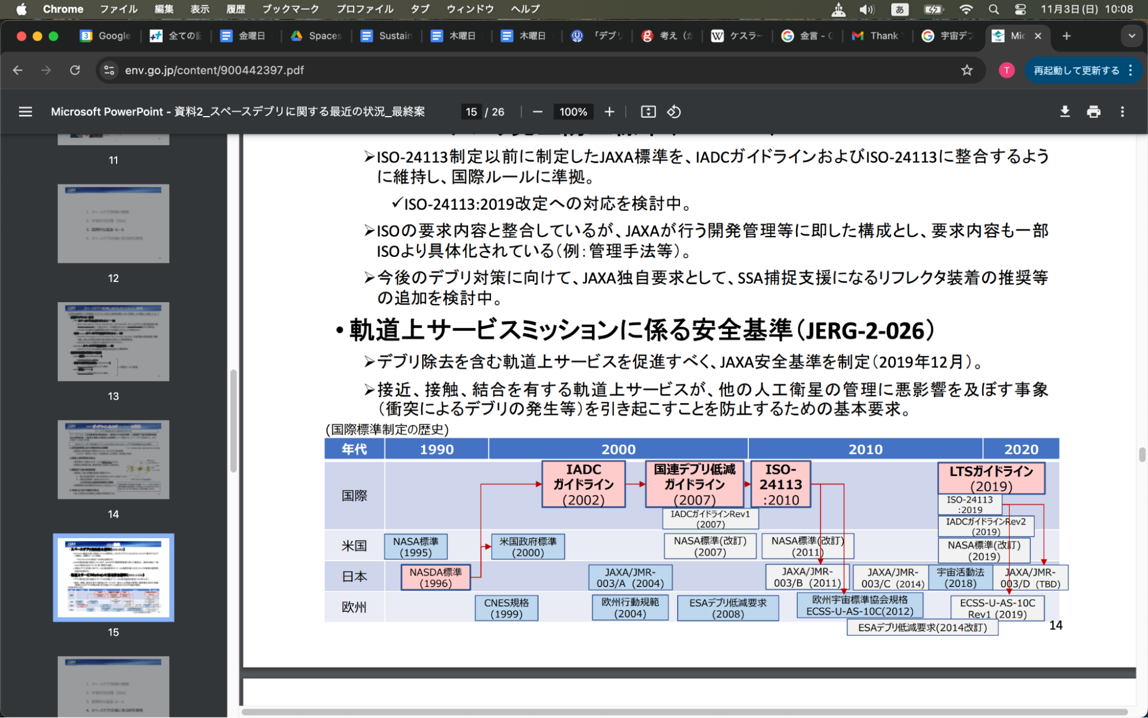
Task: Open Spotlight search in menu bar
Action: coord(994,9)
